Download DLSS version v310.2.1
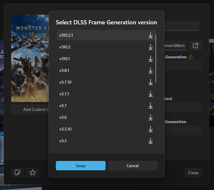The image size is (214, 190). point(151,35)
